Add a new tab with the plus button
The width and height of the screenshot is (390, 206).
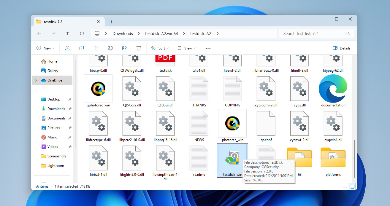point(111,22)
